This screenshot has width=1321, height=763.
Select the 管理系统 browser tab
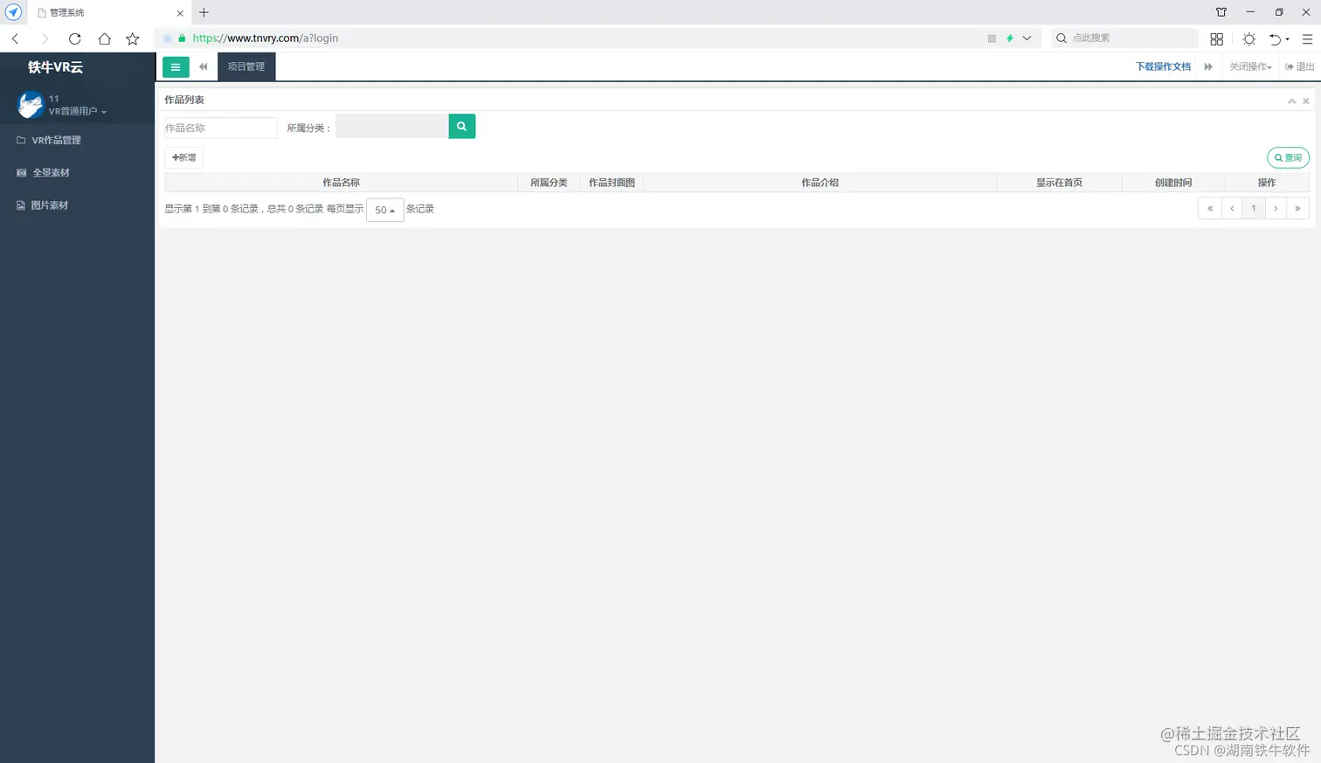(x=109, y=13)
